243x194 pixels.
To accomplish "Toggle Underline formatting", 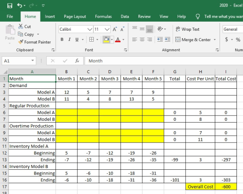I will pos(77,39).
